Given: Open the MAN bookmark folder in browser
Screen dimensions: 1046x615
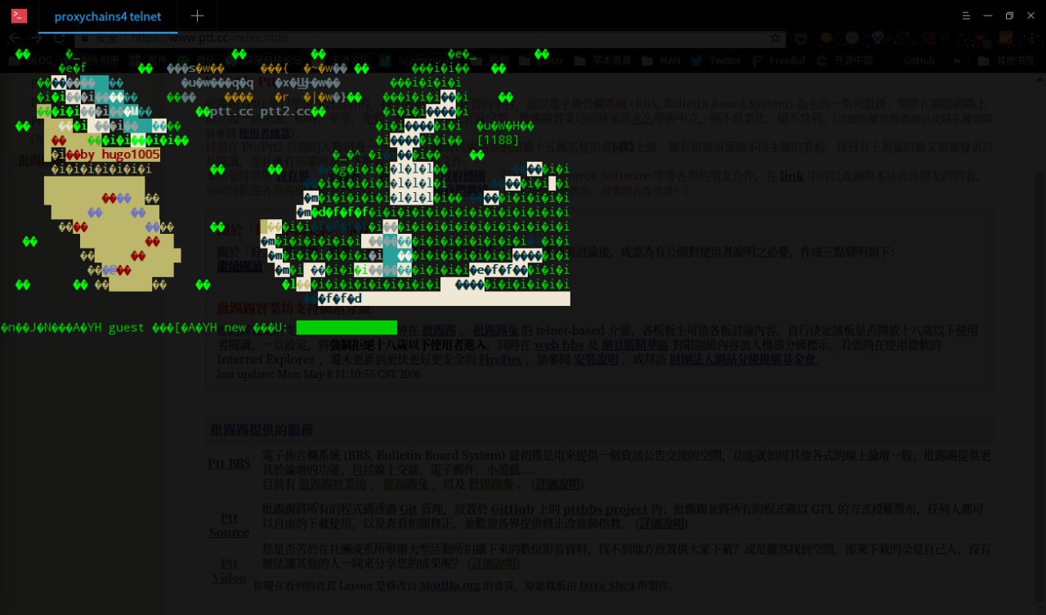Looking at the screenshot, I should [661, 61].
